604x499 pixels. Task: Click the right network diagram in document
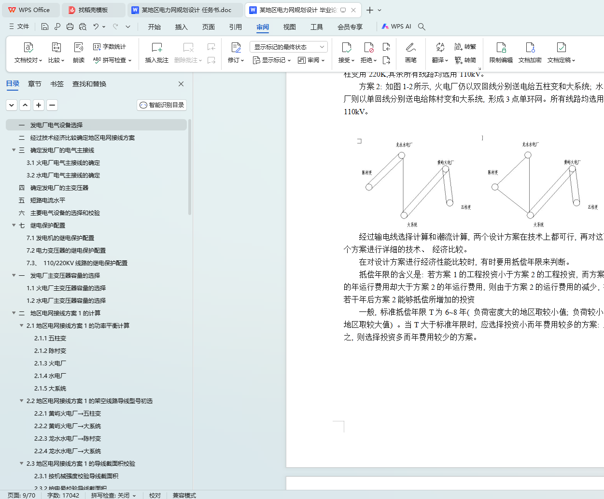click(543, 184)
